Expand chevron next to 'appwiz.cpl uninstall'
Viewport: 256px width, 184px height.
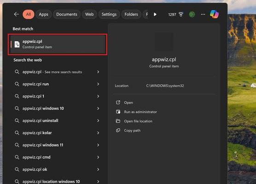(x=98, y=121)
